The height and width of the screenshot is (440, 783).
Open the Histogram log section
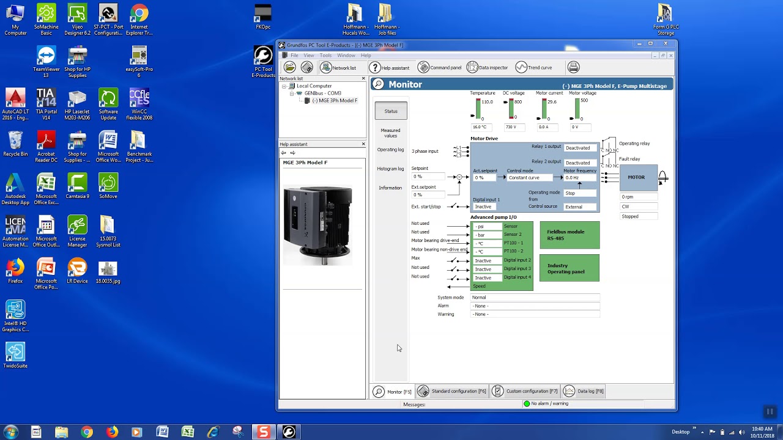point(390,169)
